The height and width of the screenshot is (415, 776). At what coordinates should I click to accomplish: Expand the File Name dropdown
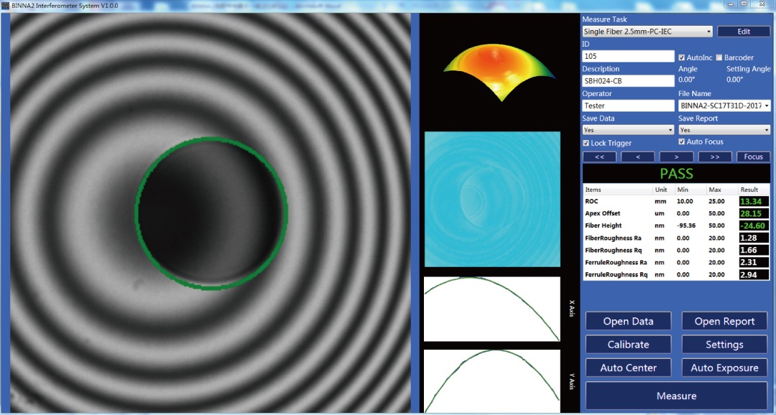pos(724,106)
